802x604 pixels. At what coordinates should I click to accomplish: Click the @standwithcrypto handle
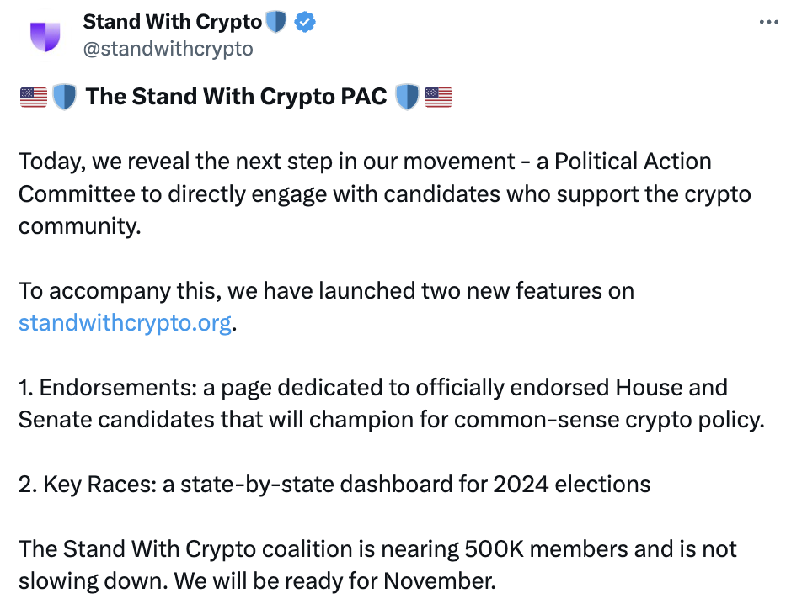pyautogui.click(x=168, y=49)
